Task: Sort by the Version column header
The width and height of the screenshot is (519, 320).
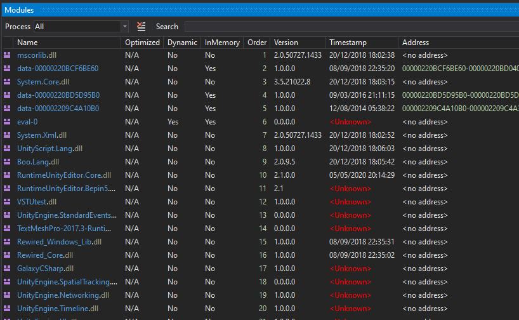Action: click(298, 43)
